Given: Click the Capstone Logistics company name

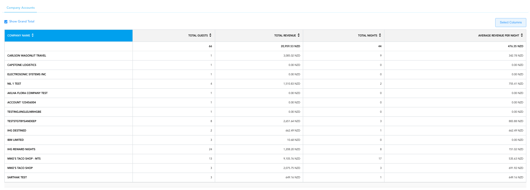Looking at the screenshot, I should [22, 65].
